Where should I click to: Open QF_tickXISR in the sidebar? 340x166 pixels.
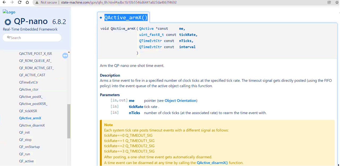click(x=28, y=111)
